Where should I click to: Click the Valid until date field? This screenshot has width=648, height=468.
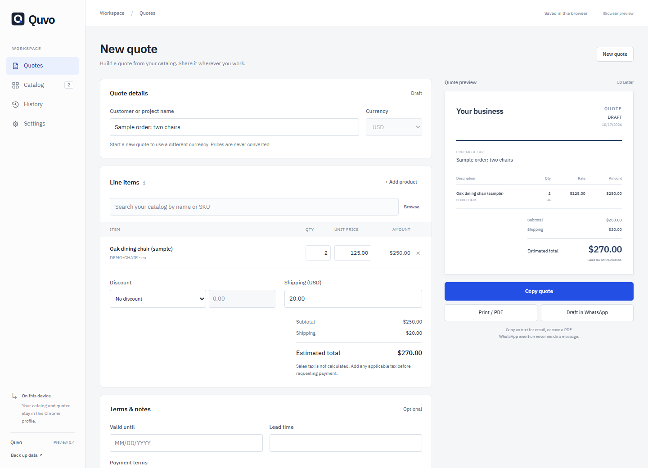coord(186,443)
